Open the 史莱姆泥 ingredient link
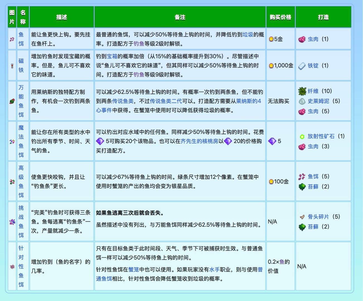Image resolution: width=363 pixels, height=301 pixels. (x=318, y=101)
